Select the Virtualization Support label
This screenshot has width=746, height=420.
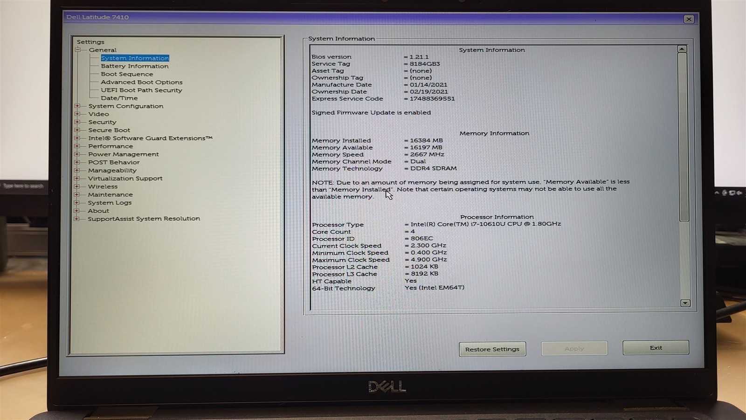tap(125, 179)
